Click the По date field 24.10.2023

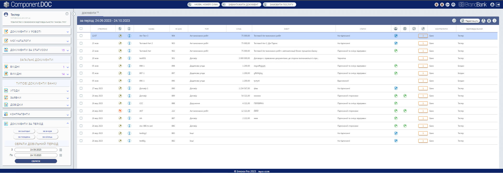pyautogui.click(x=36, y=155)
